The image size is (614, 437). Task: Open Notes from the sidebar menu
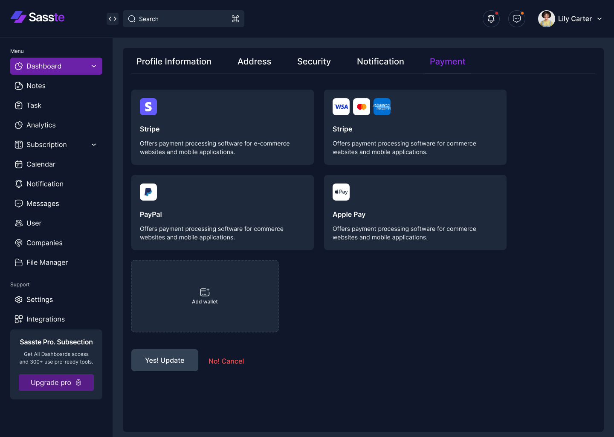(56, 86)
